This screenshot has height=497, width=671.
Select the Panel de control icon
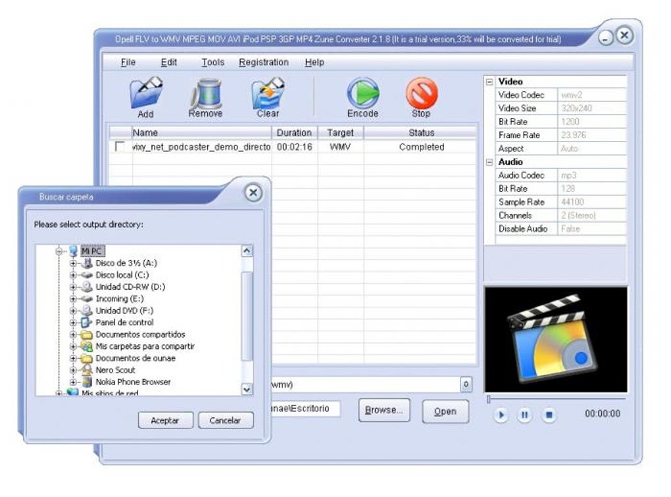[x=87, y=323]
